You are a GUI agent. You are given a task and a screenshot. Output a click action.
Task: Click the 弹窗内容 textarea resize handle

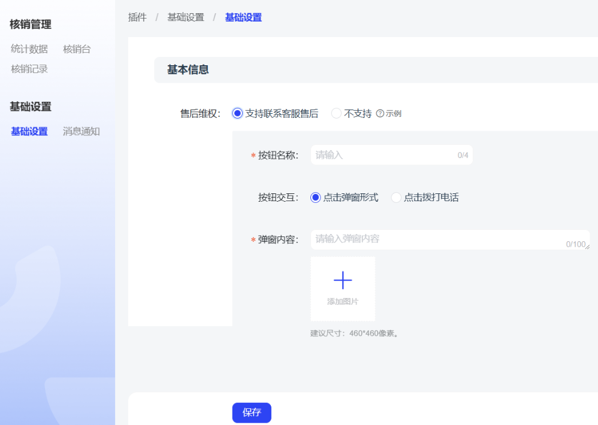tap(587, 247)
